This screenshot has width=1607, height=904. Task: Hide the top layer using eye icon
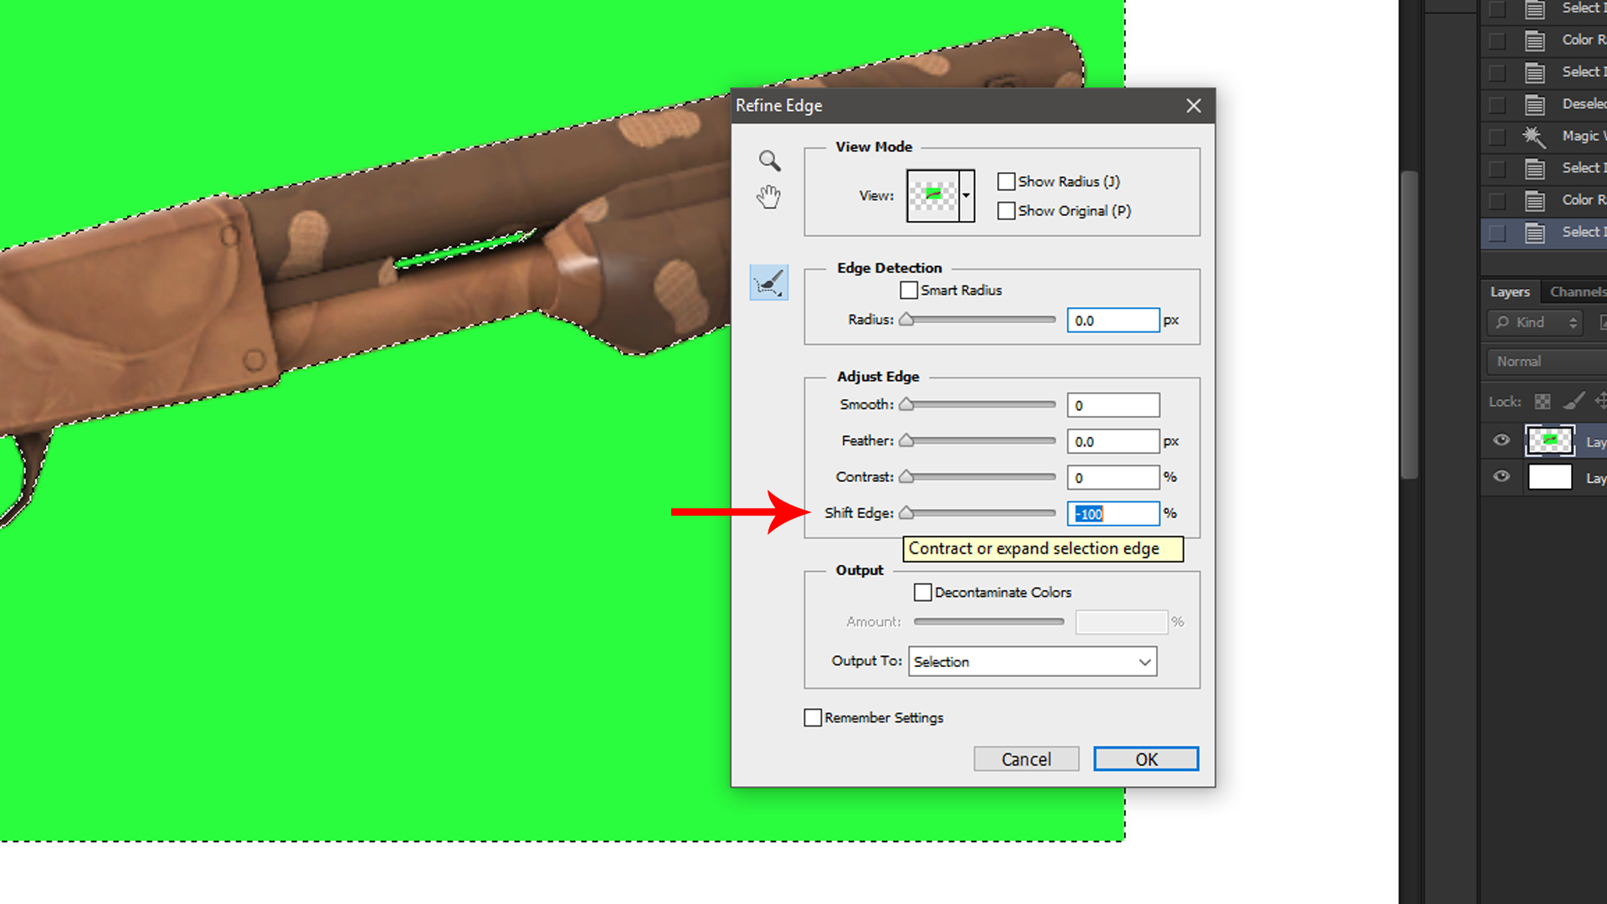(x=1502, y=440)
